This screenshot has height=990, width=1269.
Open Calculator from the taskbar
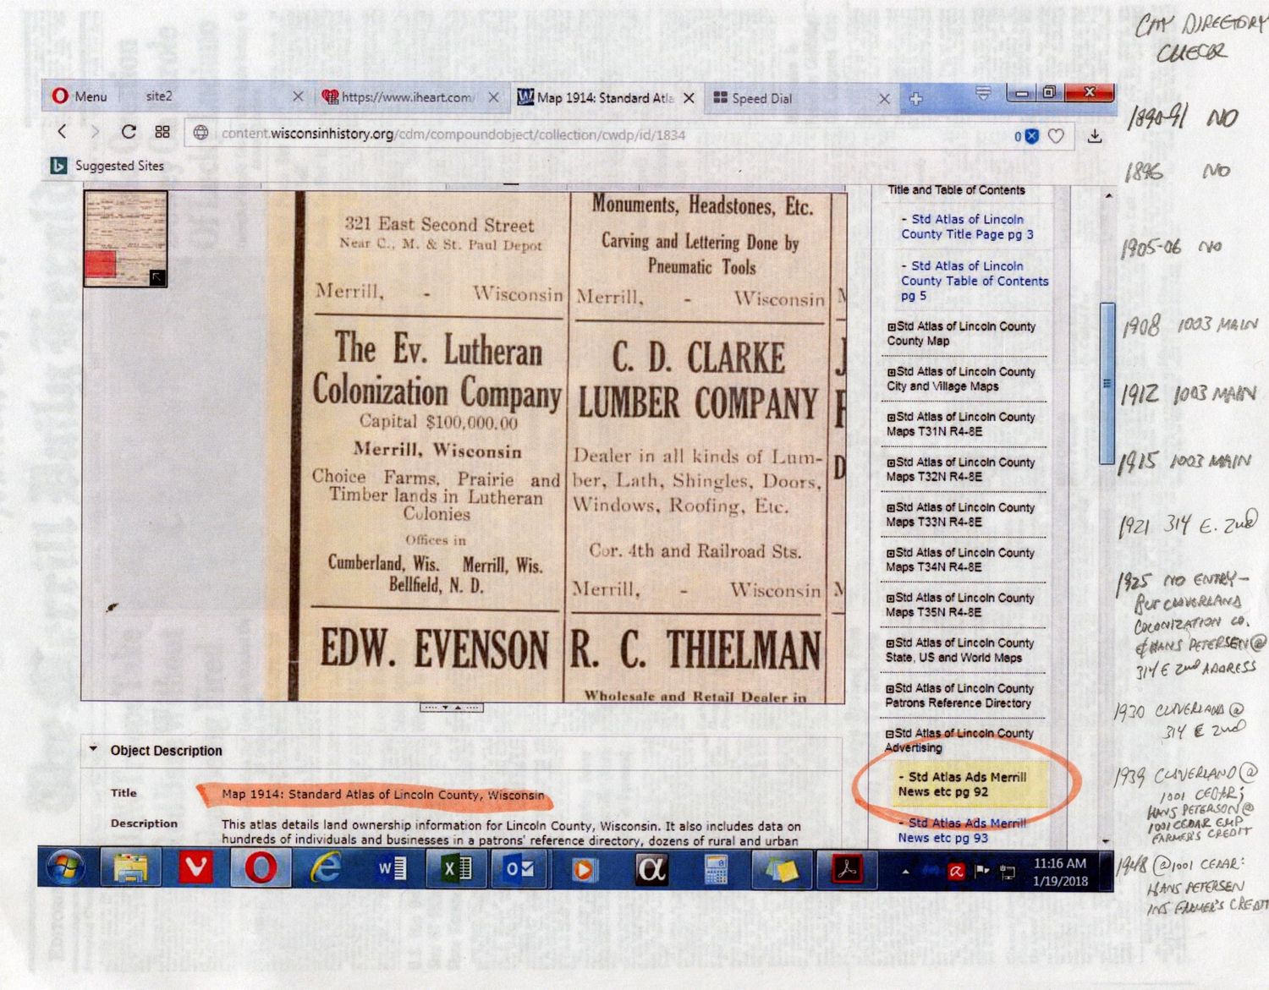point(716,869)
